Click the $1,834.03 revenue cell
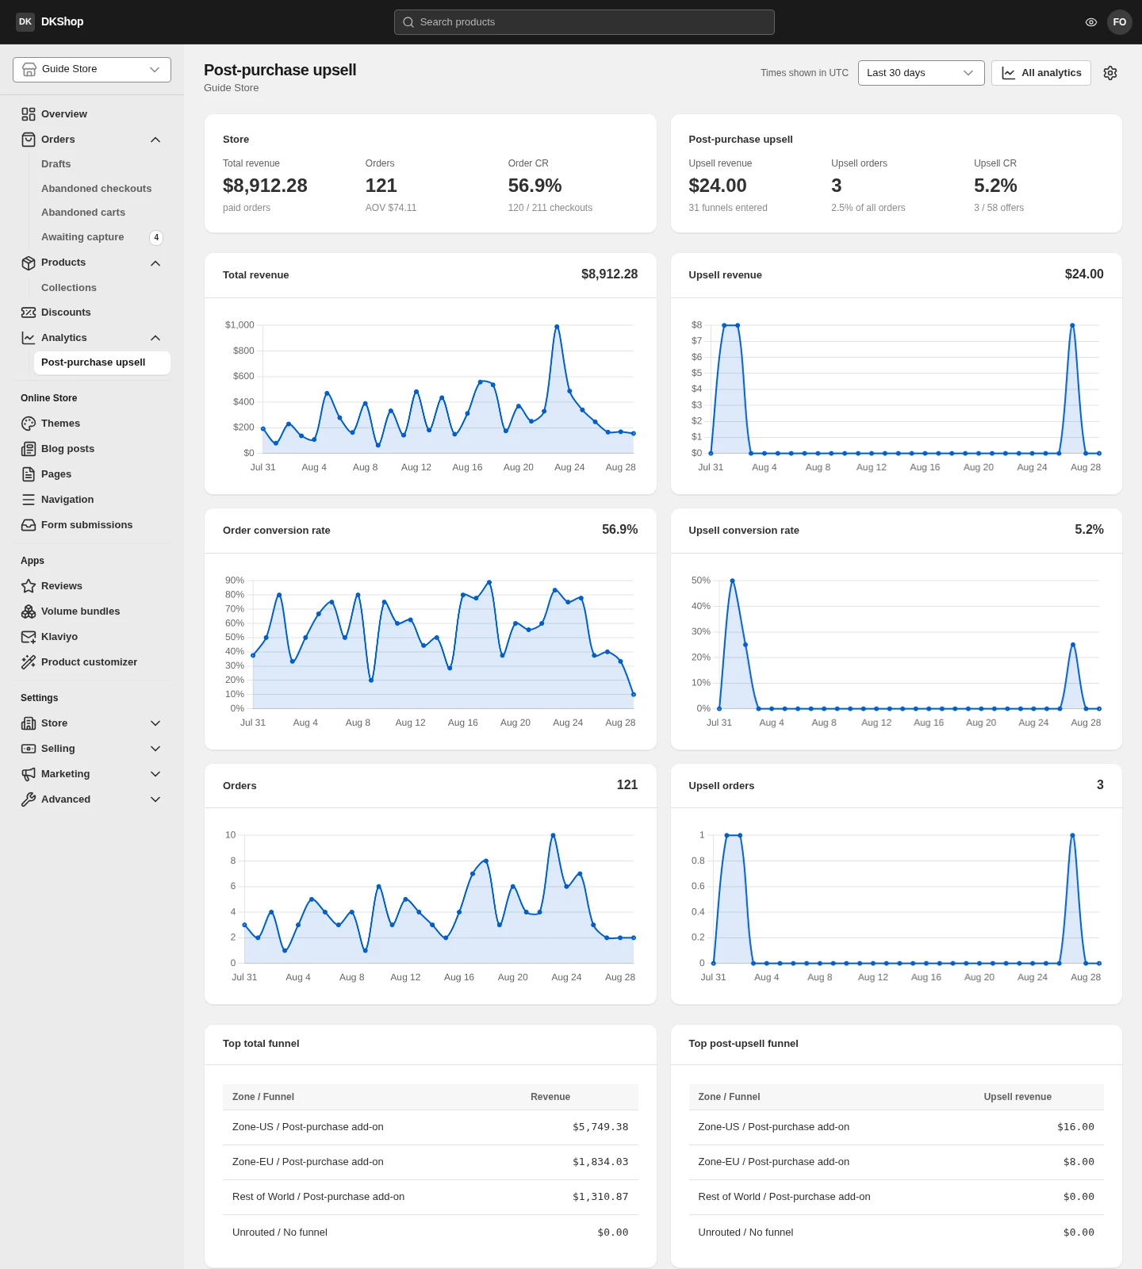1142x1269 pixels. [x=600, y=1162]
